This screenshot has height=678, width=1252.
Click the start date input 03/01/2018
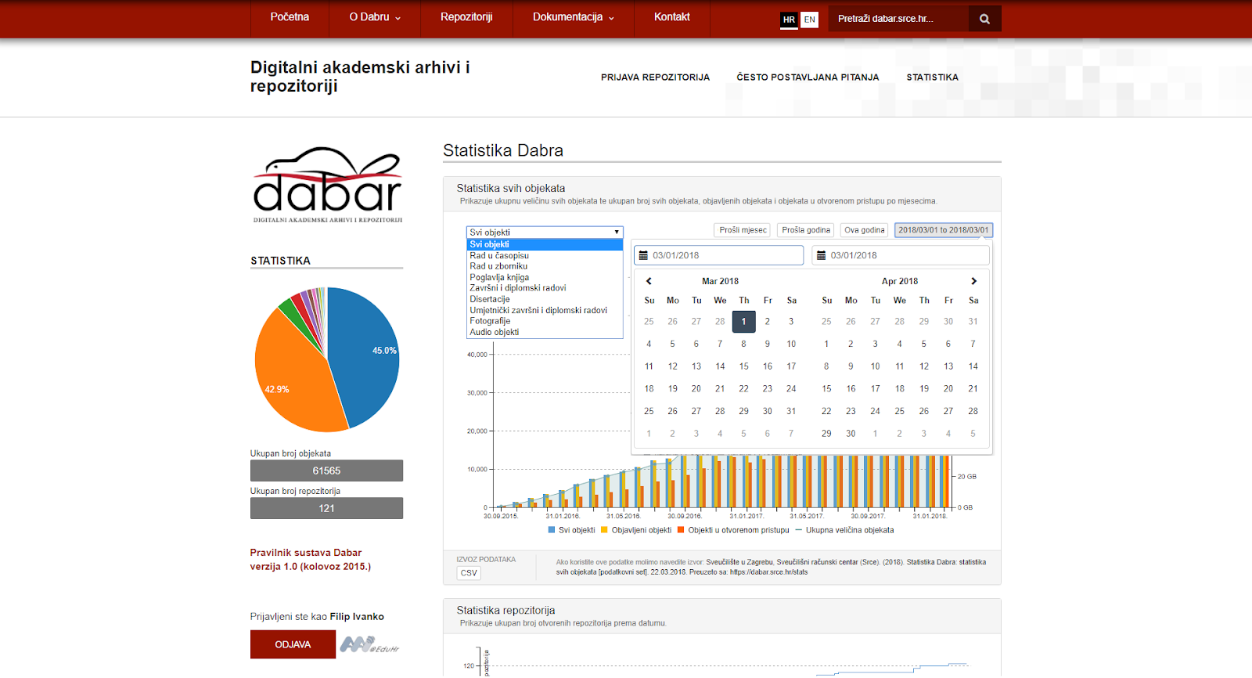pos(718,255)
